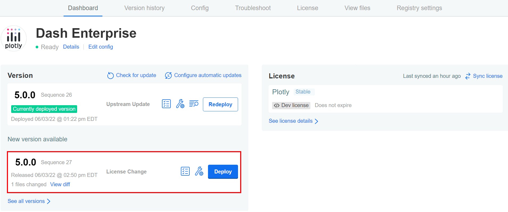This screenshot has width=508, height=212.
Task: View release notes checklist icon for Sequence 26
Action: pyautogui.click(x=166, y=104)
